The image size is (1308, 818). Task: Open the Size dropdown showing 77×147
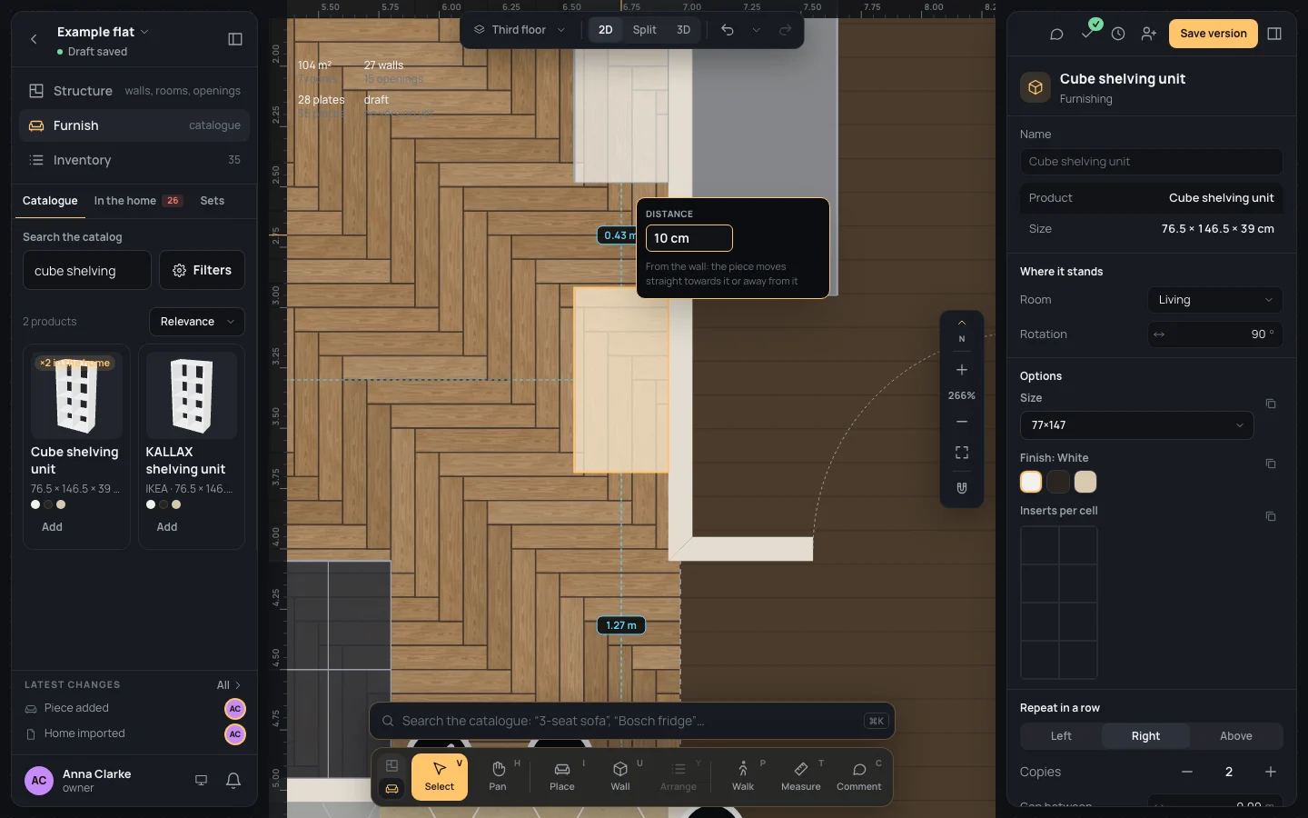coord(1136,425)
